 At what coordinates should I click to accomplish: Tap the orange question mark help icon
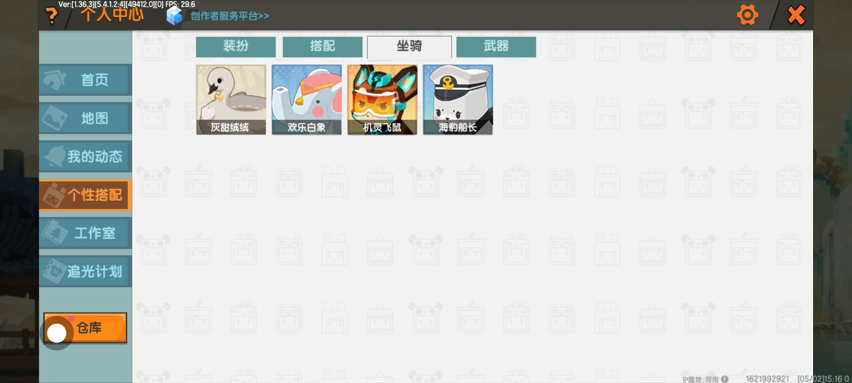(52, 16)
